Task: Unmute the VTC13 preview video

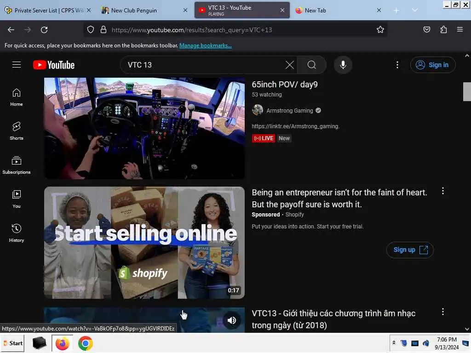Action: 232,320
